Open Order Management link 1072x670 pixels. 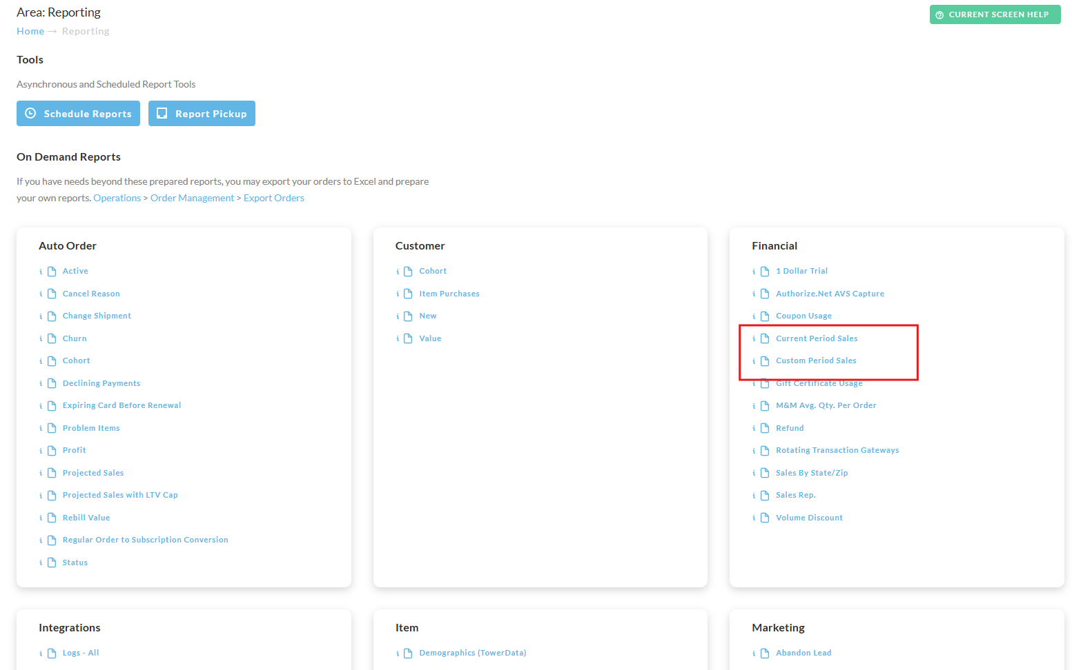192,198
